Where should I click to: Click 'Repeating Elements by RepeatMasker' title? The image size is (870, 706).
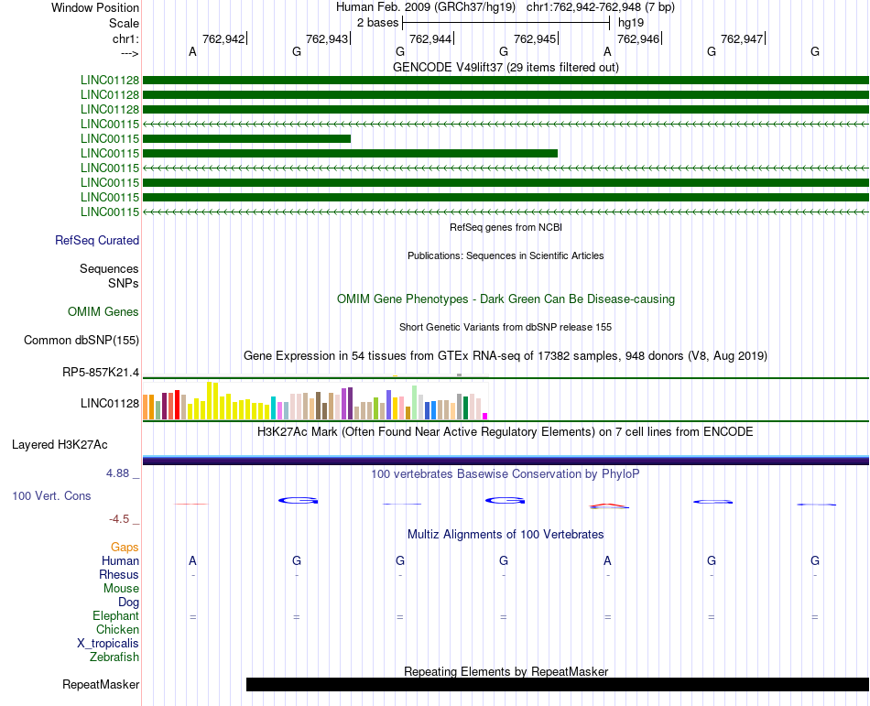(506, 671)
